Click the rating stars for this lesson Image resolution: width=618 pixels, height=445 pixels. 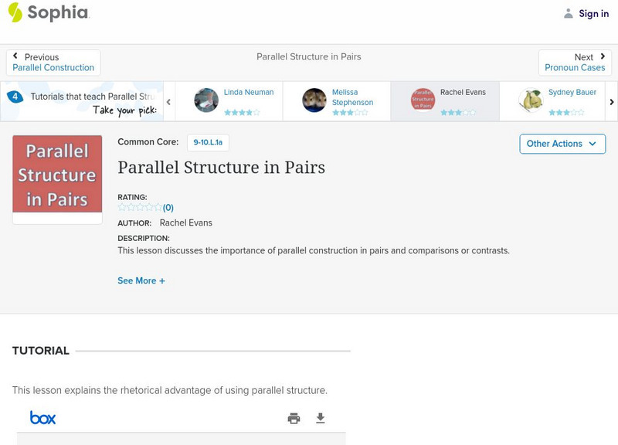(140, 207)
